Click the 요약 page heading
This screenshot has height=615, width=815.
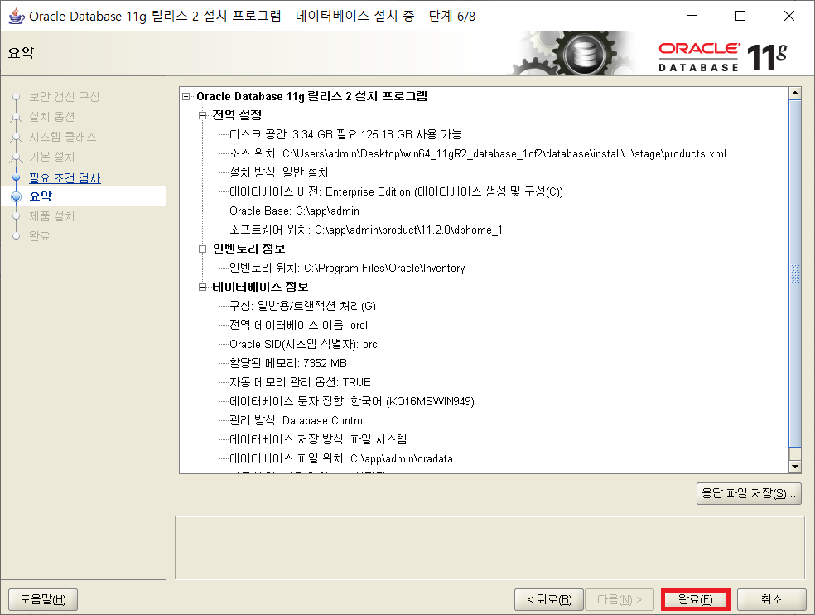click(x=22, y=52)
